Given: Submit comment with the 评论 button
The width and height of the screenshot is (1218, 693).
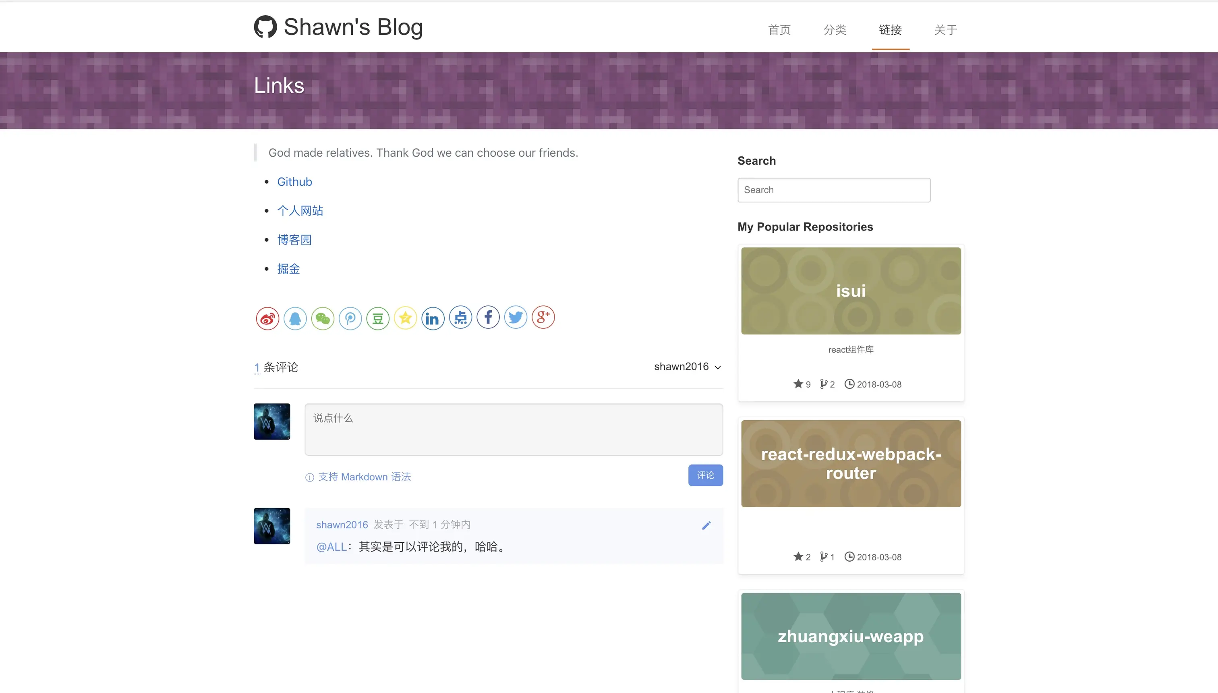Looking at the screenshot, I should pos(705,475).
